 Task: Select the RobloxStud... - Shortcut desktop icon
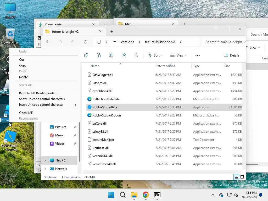point(10,141)
